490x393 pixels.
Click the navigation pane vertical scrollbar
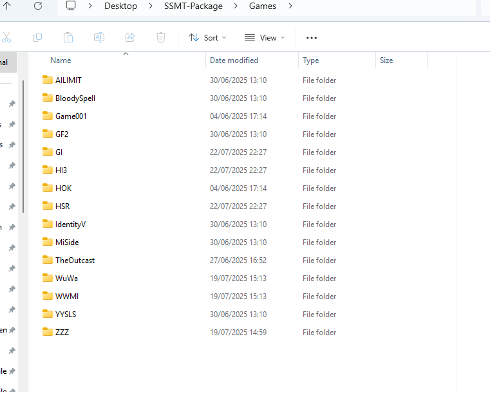point(23,147)
